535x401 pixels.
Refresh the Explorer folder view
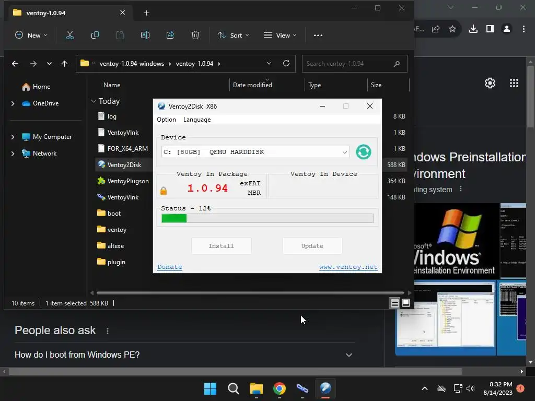tap(286, 63)
